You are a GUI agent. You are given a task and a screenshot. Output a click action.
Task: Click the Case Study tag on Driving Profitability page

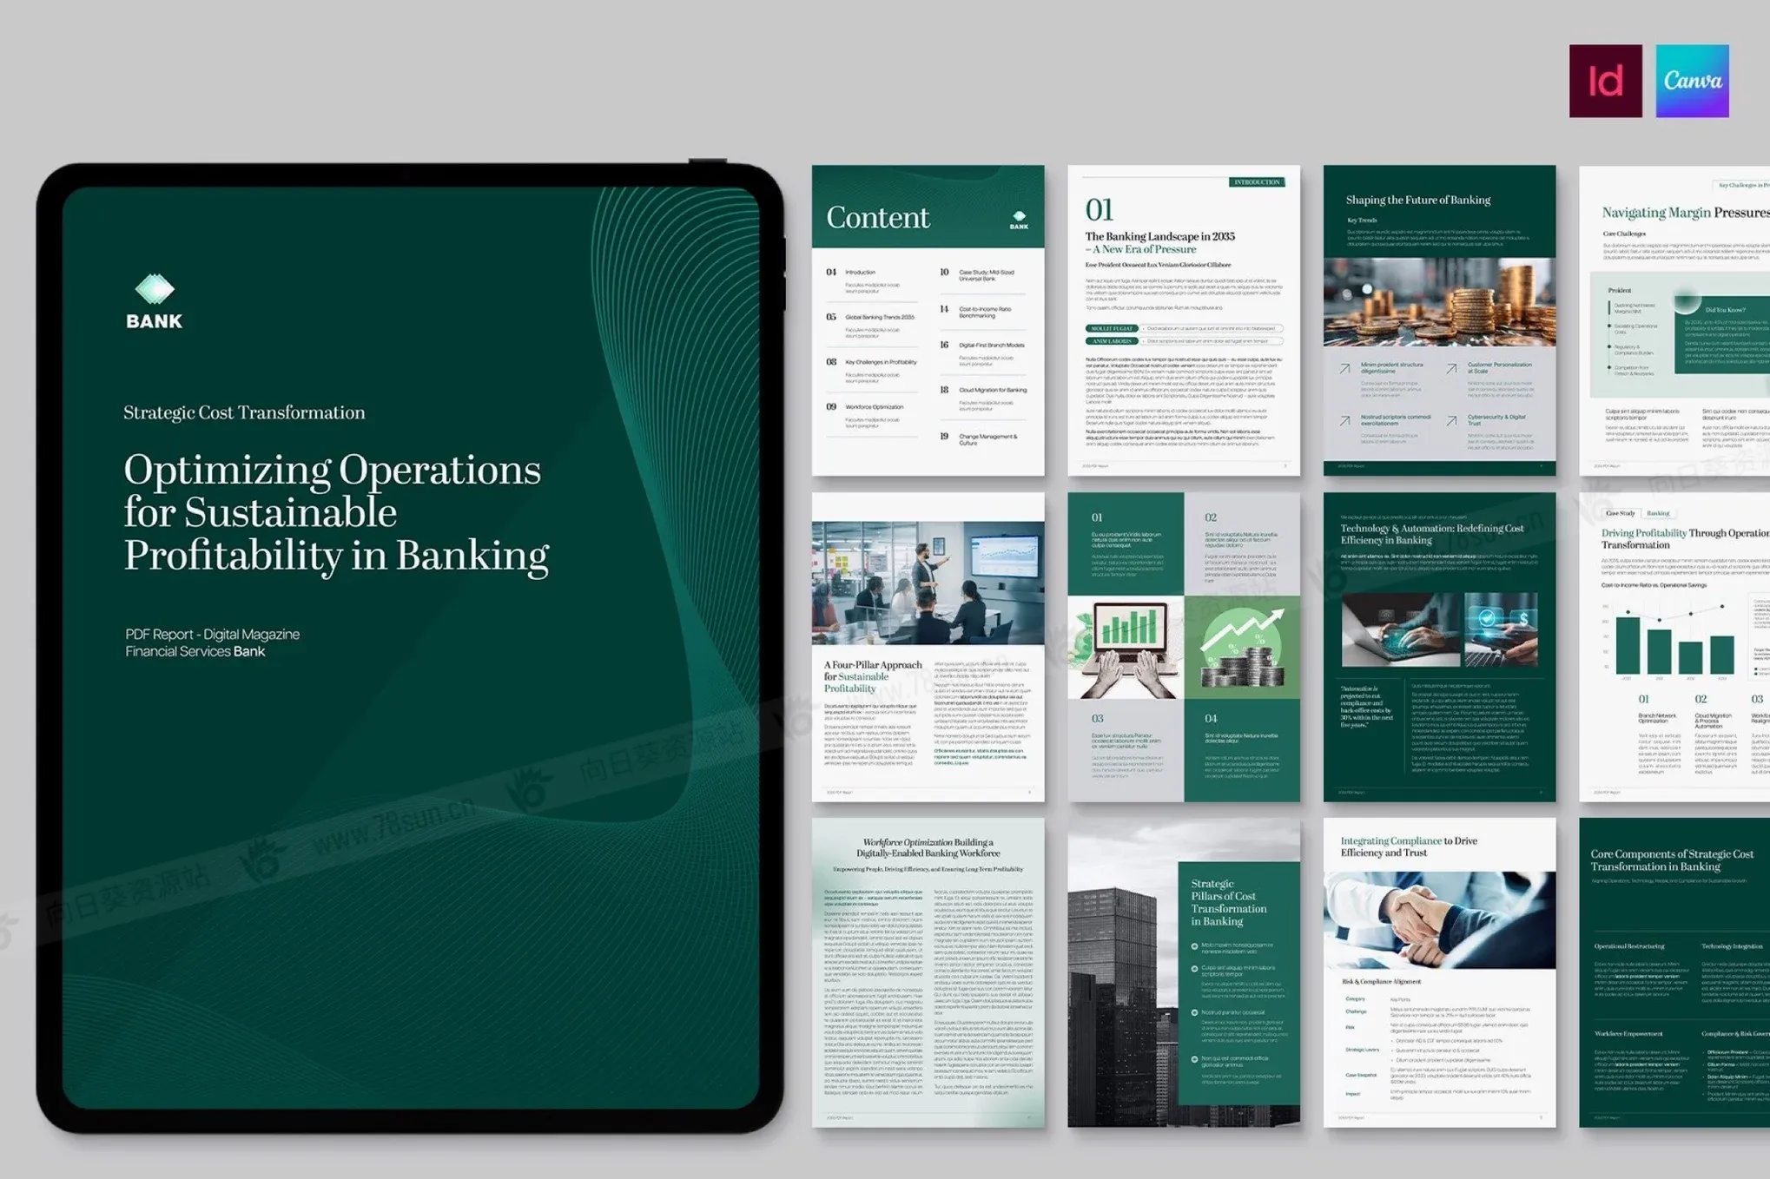click(1620, 513)
